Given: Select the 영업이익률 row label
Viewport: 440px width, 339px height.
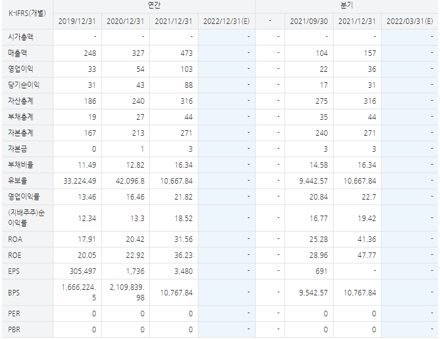Looking at the screenshot, I should tap(24, 197).
